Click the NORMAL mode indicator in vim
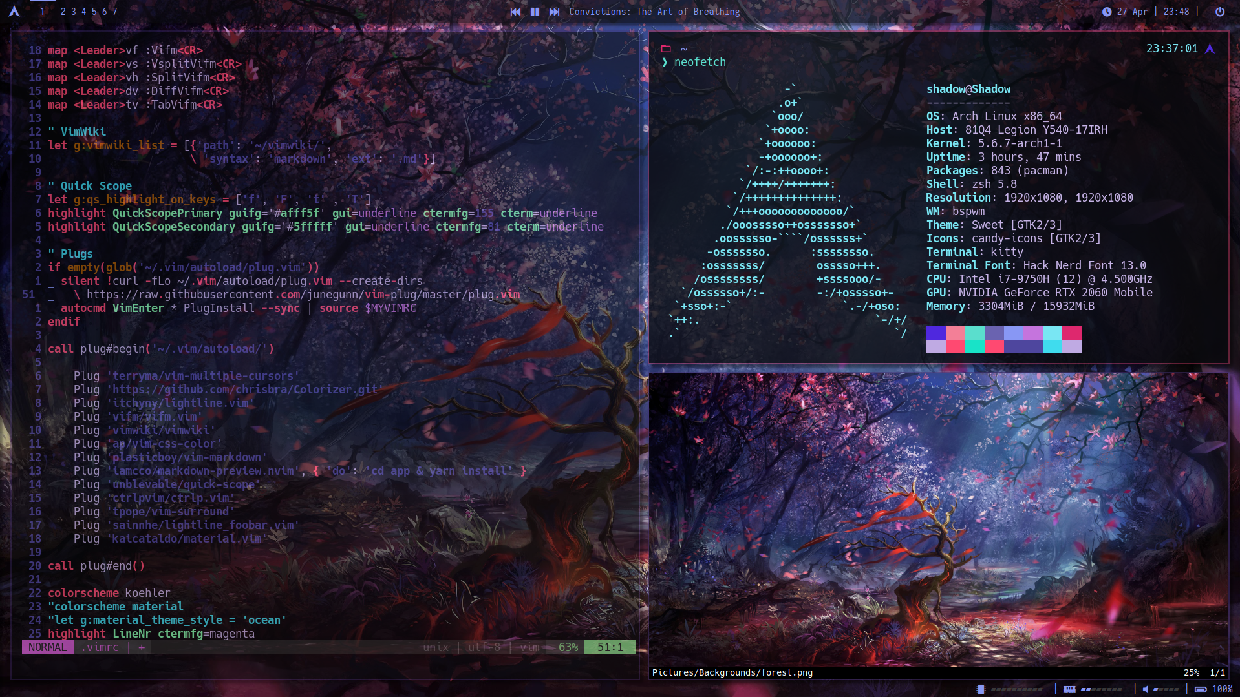Viewport: 1240px width, 697px height. coord(48,647)
